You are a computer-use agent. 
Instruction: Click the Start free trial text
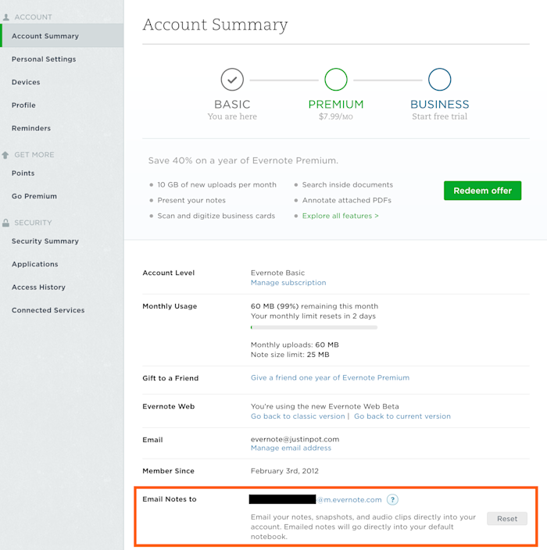tap(439, 116)
